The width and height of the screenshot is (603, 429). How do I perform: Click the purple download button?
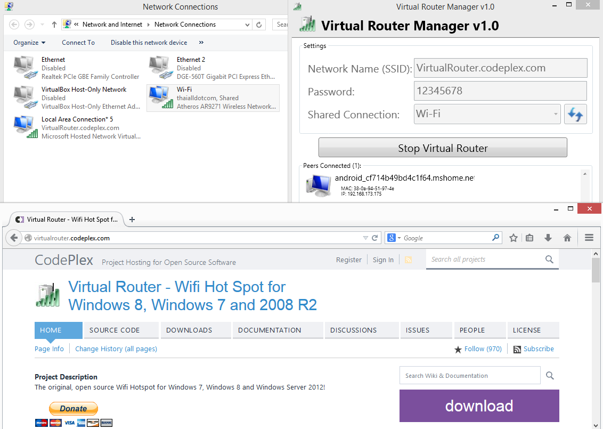[479, 406]
